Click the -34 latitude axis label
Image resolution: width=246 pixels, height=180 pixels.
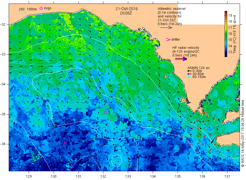tap(3, 84)
